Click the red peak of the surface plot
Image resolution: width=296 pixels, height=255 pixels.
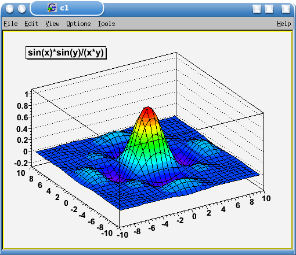point(148,111)
